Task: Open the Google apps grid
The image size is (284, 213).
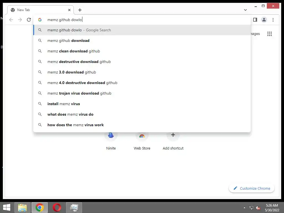Action: (x=270, y=34)
